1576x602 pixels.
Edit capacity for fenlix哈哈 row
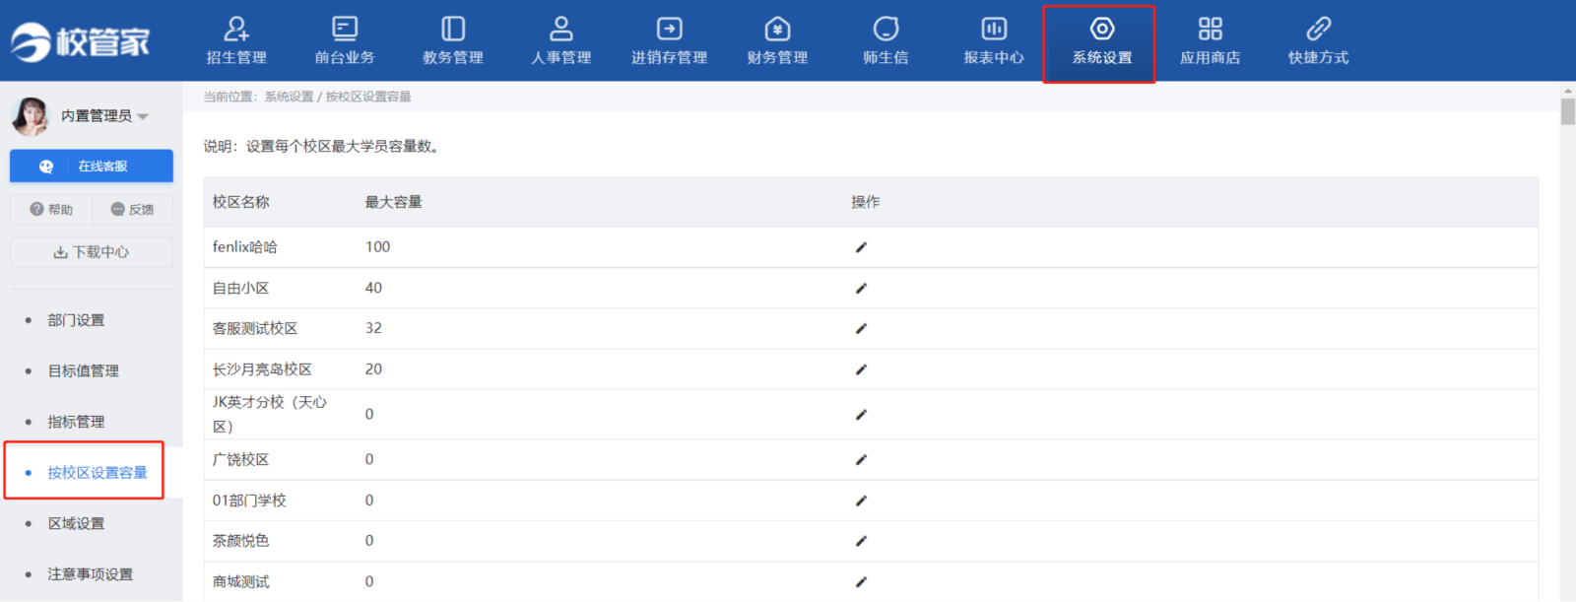[861, 247]
